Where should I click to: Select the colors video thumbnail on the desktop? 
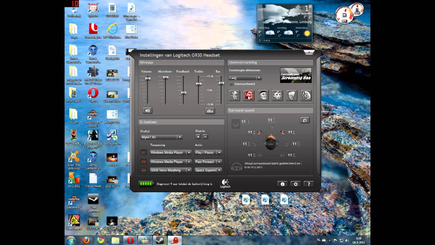tap(112, 159)
